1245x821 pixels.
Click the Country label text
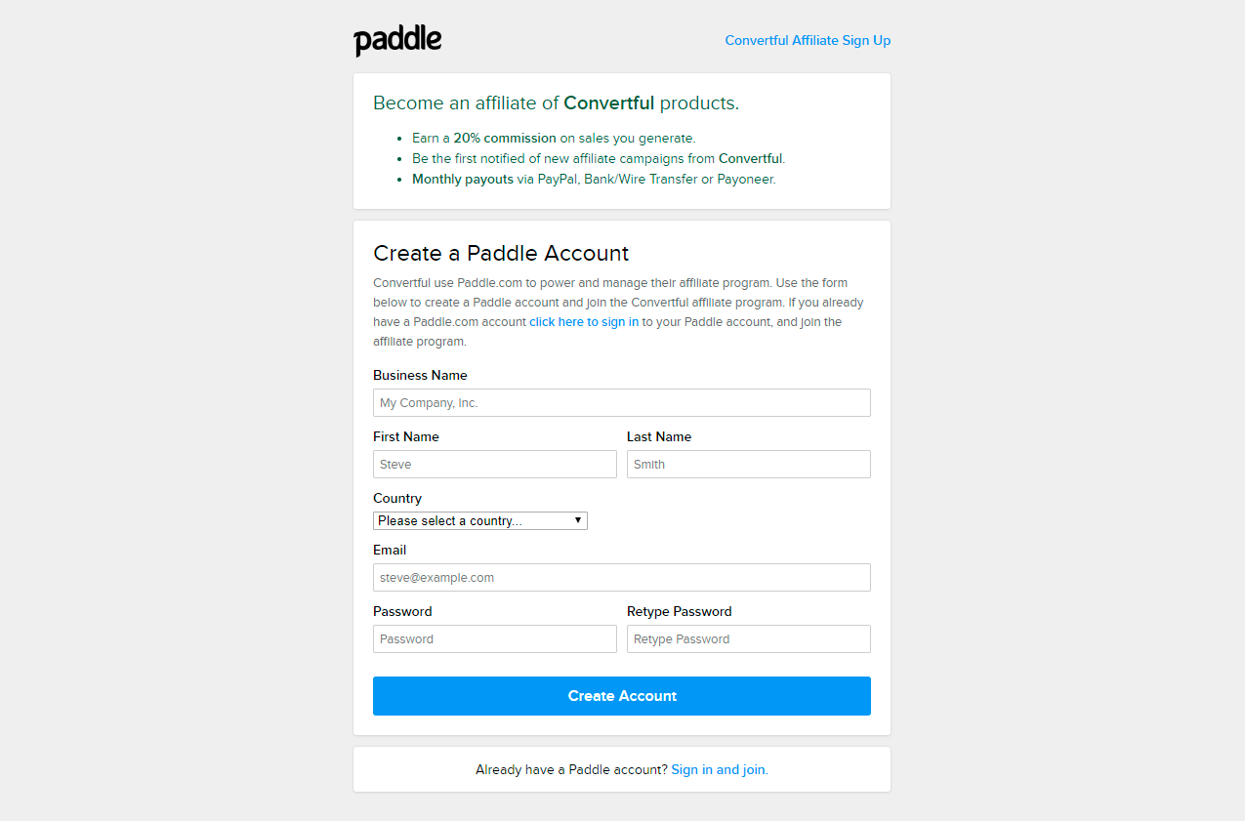[x=397, y=498]
